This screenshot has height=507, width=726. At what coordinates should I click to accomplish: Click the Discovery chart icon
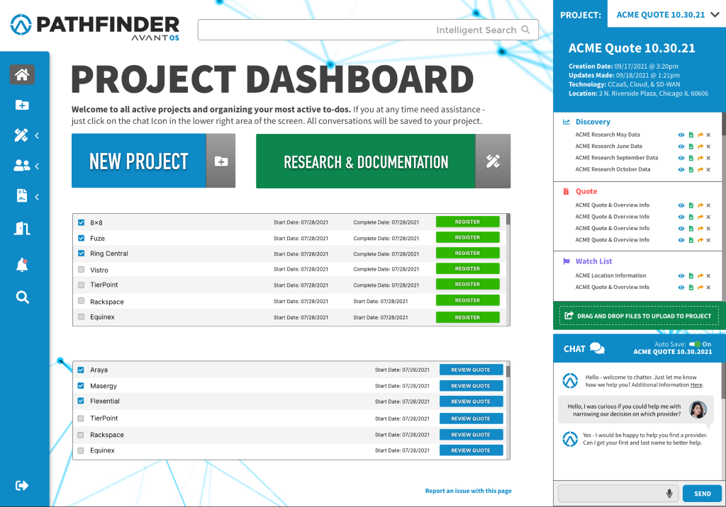point(566,122)
